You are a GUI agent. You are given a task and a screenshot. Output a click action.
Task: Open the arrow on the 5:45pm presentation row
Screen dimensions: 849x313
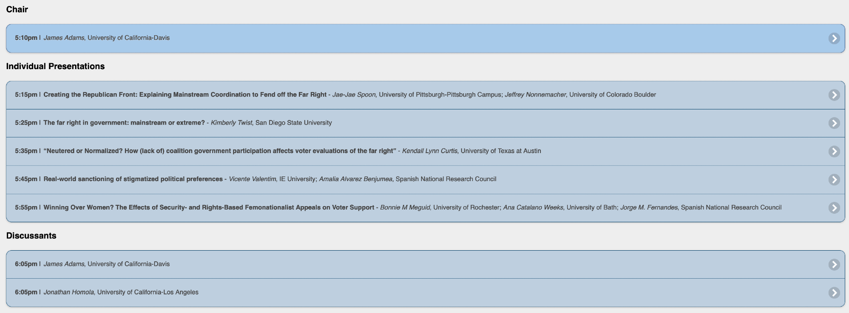click(834, 179)
